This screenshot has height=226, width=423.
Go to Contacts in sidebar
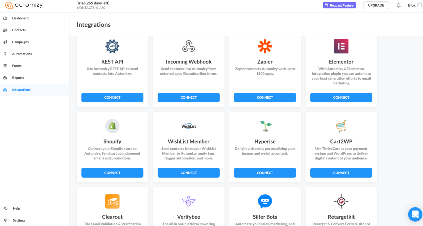click(x=19, y=30)
